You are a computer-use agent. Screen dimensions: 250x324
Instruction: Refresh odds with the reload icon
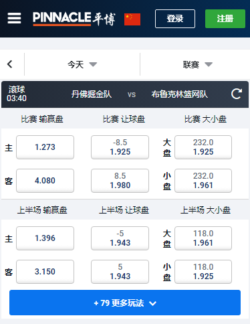coord(237,94)
